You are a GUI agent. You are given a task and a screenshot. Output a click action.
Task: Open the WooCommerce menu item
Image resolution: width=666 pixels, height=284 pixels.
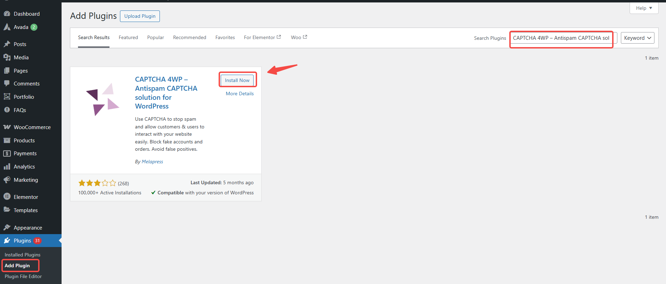[31, 127]
